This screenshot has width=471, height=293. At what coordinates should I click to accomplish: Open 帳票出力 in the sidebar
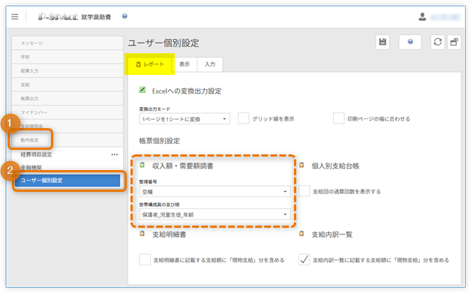click(67, 98)
